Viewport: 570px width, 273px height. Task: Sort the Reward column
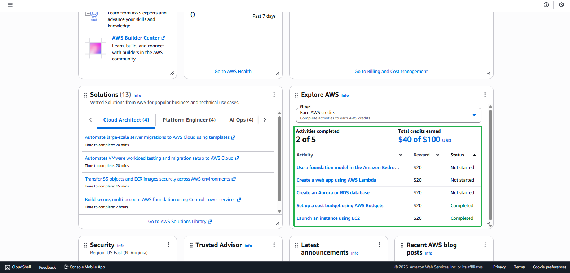pos(438,155)
